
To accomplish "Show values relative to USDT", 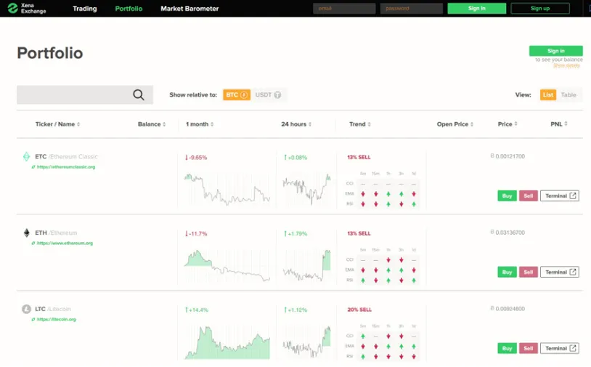I will (268, 94).
